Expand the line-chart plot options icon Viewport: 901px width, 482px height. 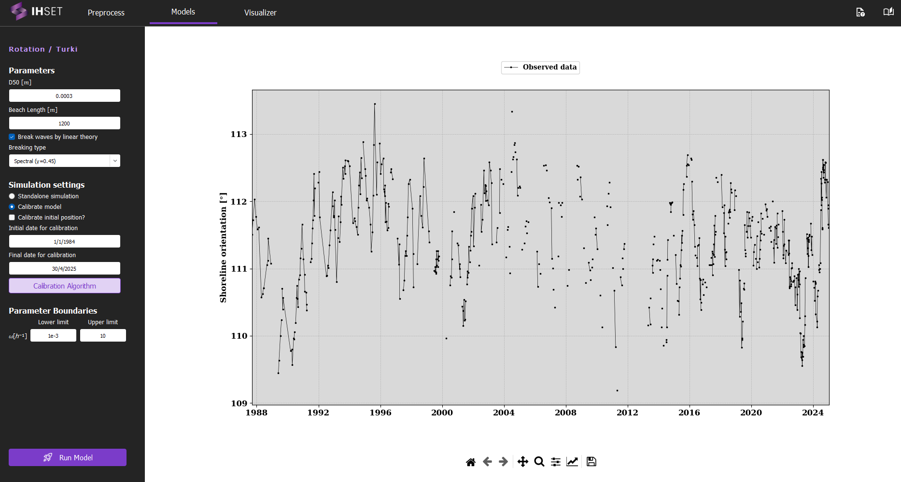[x=572, y=462]
